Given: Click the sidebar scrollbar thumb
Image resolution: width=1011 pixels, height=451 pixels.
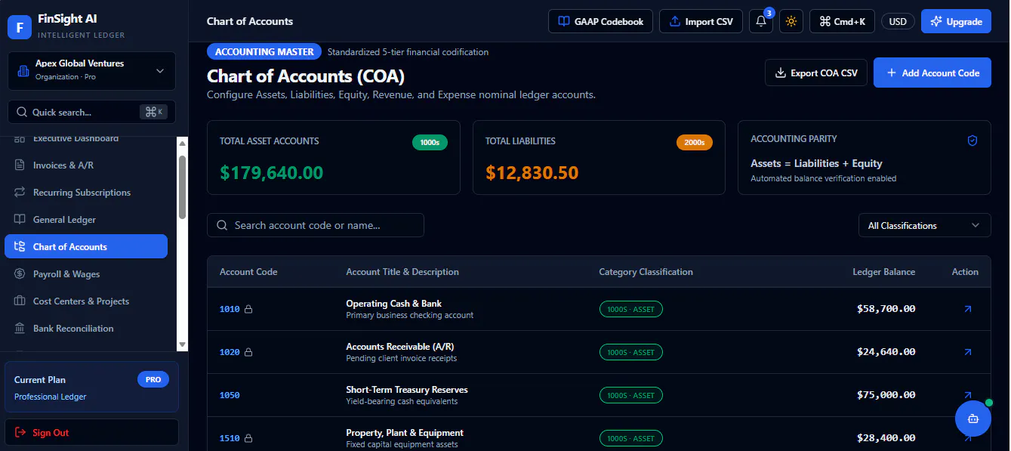Looking at the screenshot, I should 182,187.
